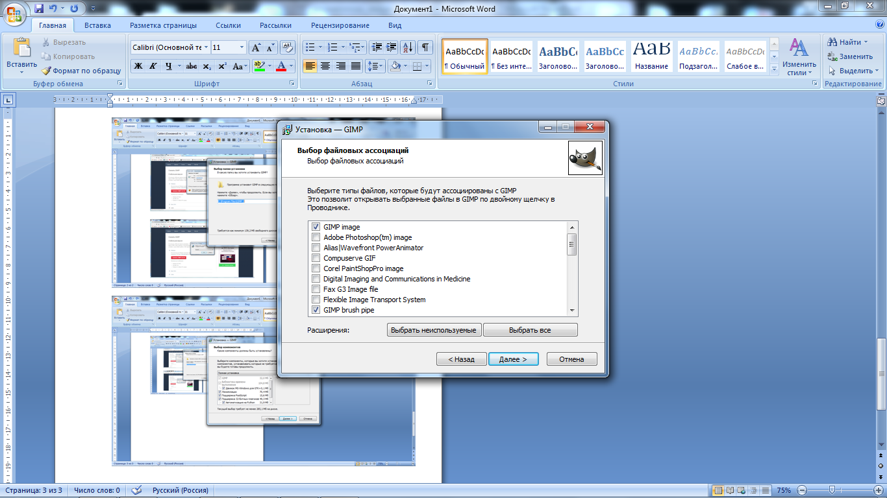The width and height of the screenshot is (887, 498).
Task: Justify text alignment
Action: tap(355, 66)
